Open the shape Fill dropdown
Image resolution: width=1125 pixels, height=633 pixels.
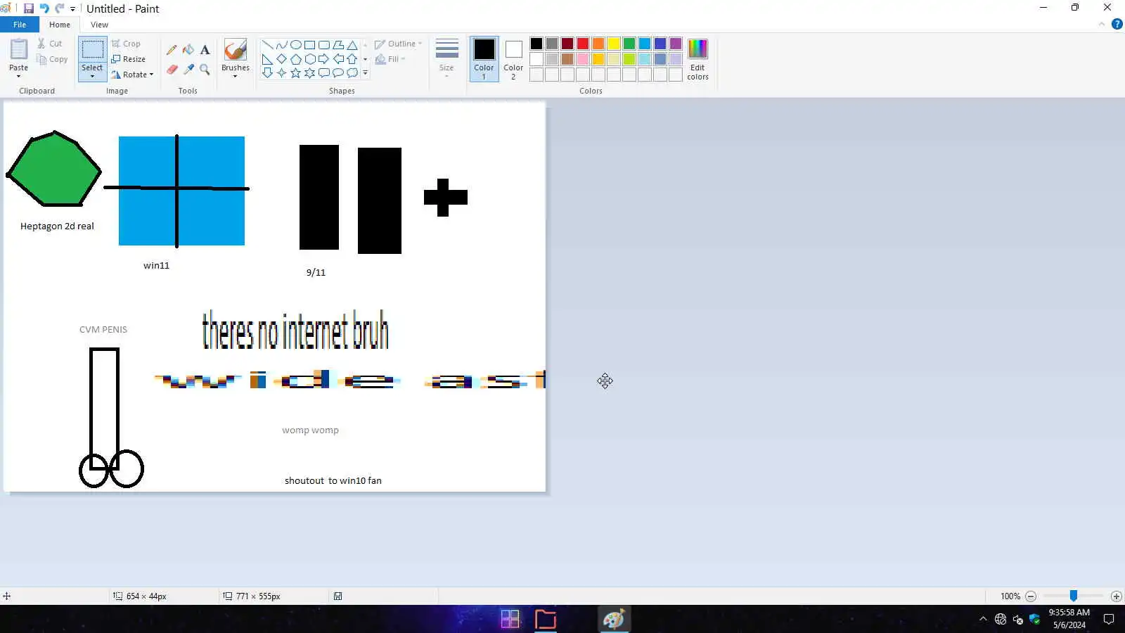coord(390,59)
